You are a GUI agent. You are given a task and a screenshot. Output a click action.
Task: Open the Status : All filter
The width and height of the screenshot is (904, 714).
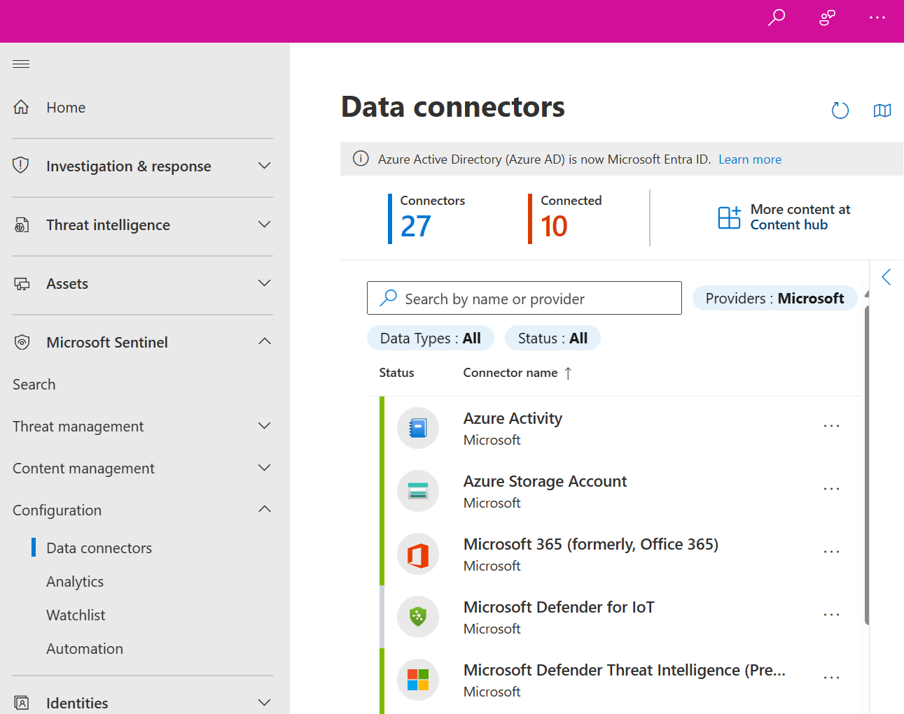(552, 338)
